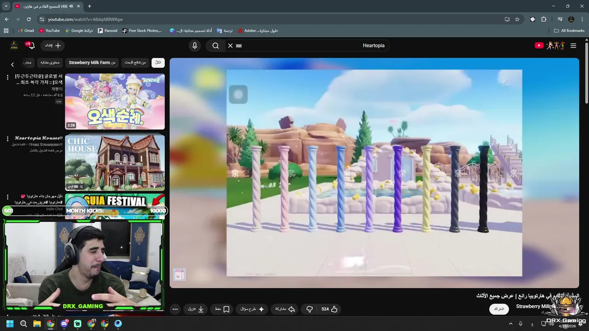Image resolution: width=589 pixels, height=331 pixels.
Task: Install app icon in address bar
Action: pyautogui.click(x=507, y=19)
